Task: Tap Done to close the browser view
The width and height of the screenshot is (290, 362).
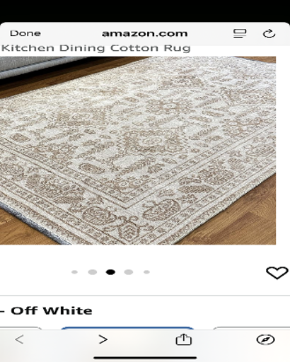Action: pyautogui.click(x=25, y=33)
